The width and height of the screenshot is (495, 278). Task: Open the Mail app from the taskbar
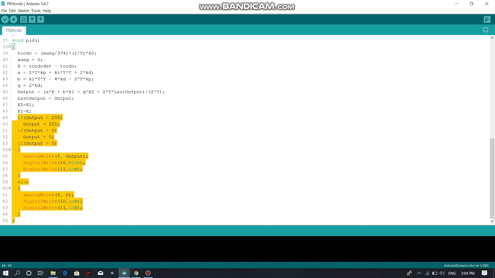click(x=101, y=273)
